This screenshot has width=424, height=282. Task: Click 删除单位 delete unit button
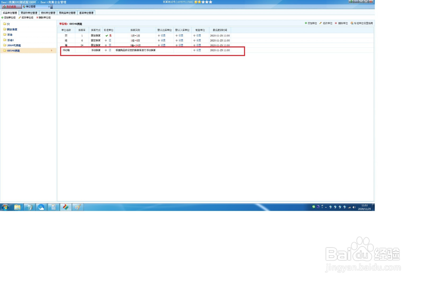(x=341, y=23)
